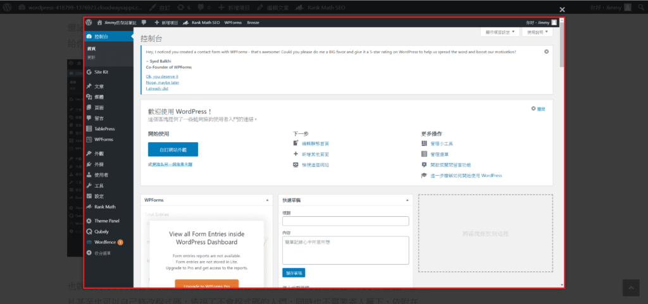
Task: Dismiss the welcome panel via the 關閉 link
Action: tap(541, 109)
